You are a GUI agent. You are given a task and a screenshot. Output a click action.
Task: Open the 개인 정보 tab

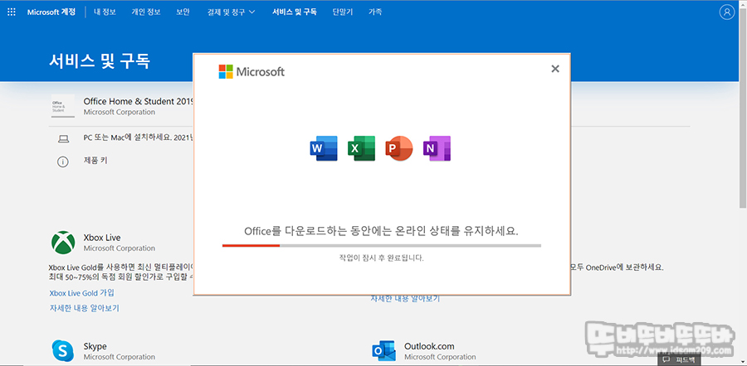[146, 12]
